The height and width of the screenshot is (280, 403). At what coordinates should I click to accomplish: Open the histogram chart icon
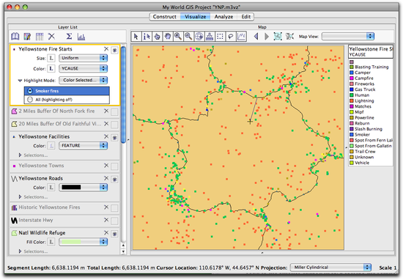pos(81,37)
